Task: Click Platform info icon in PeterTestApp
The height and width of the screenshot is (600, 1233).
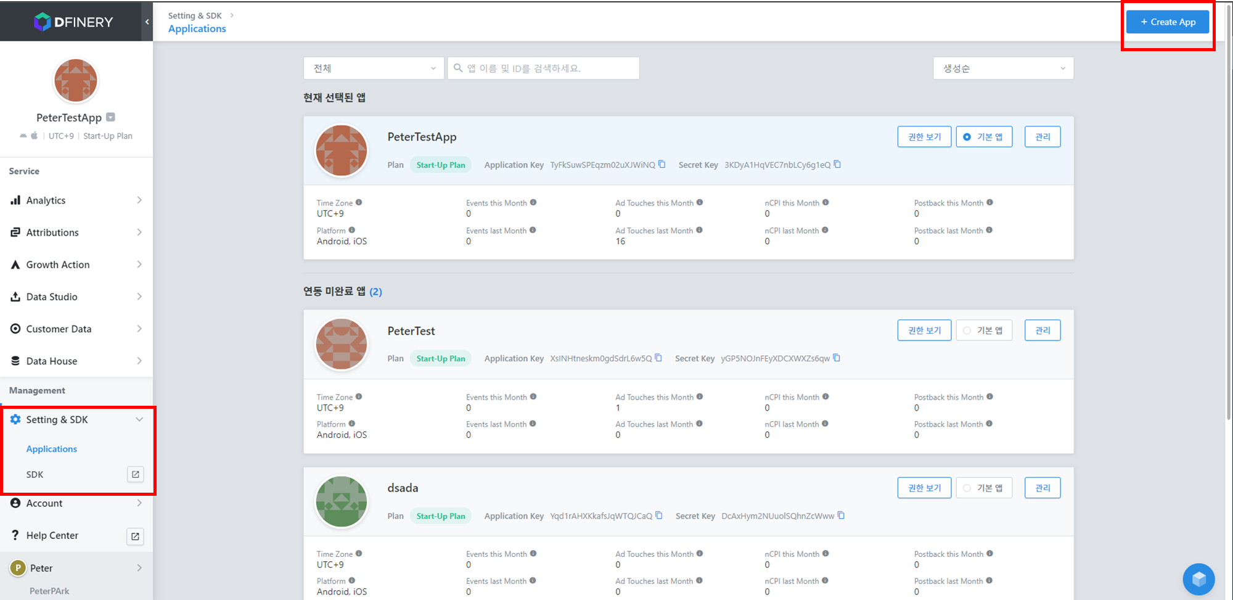Action: pyautogui.click(x=352, y=230)
